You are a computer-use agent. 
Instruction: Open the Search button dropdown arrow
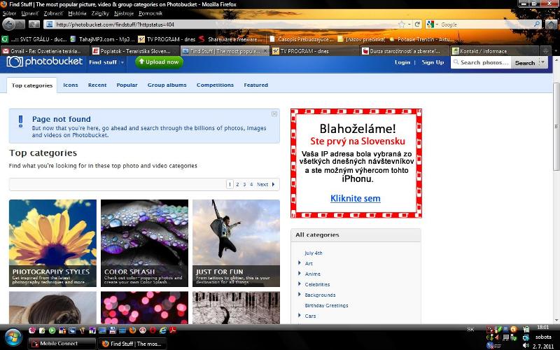pos(542,62)
